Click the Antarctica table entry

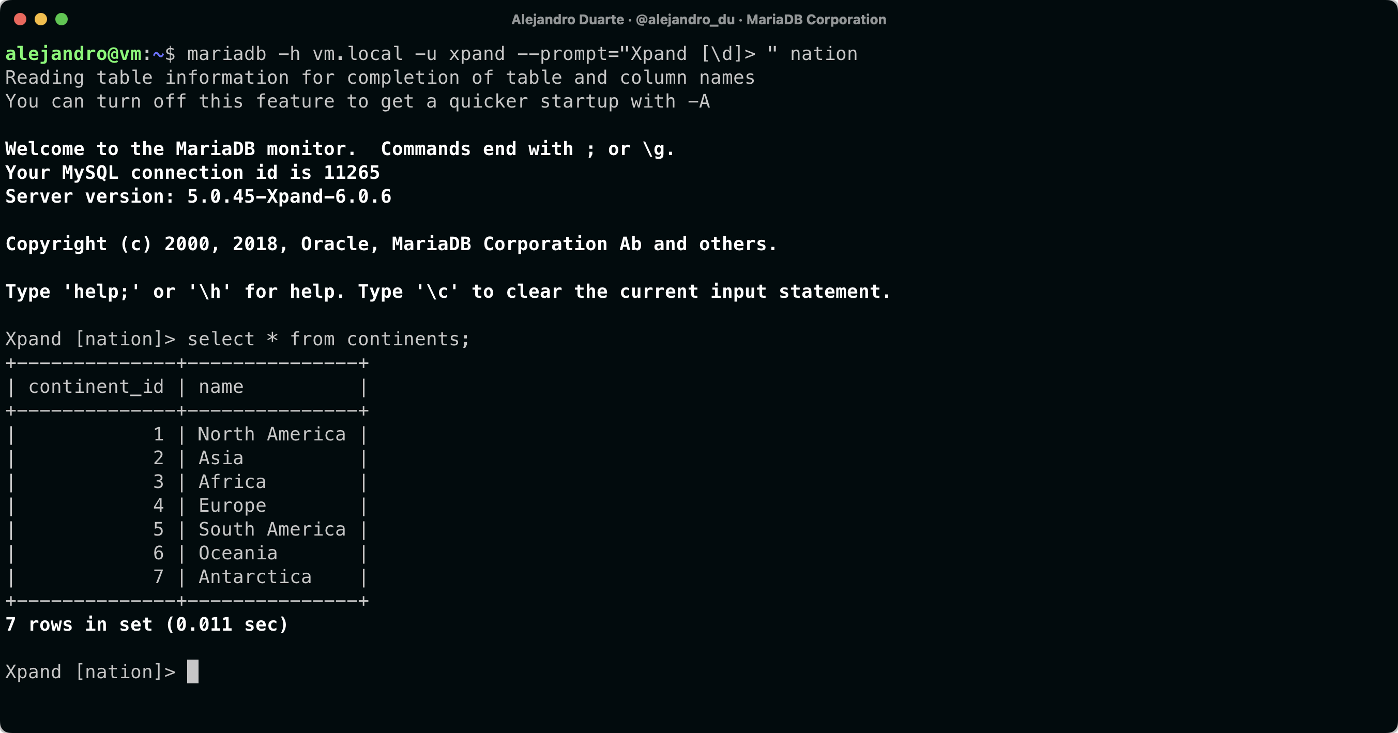click(x=255, y=577)
